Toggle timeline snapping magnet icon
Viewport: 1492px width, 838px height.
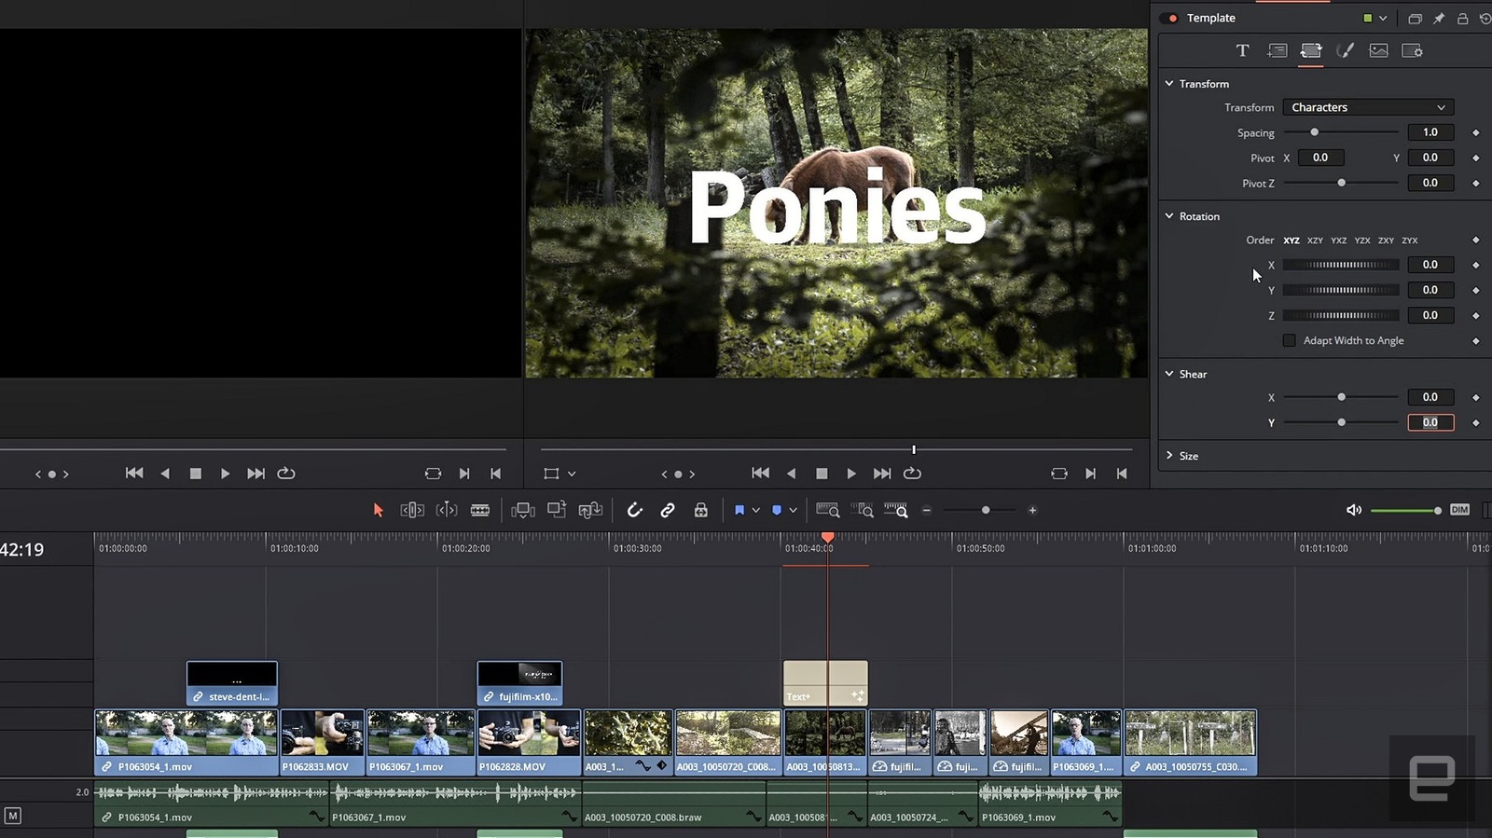click(x=634, y=510)
